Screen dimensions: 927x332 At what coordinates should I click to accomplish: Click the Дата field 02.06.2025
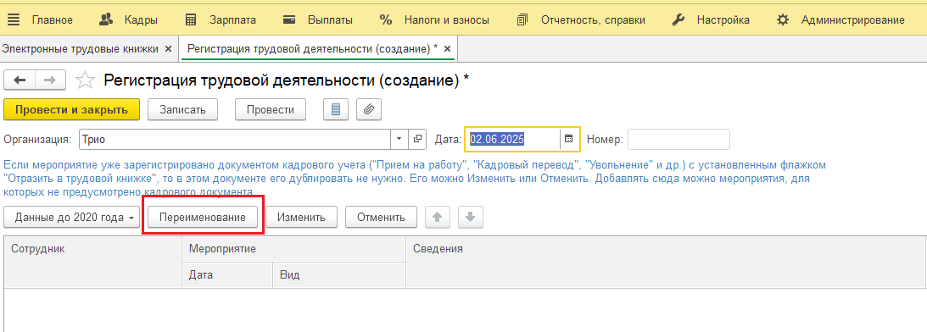click(x=513, y=140)
